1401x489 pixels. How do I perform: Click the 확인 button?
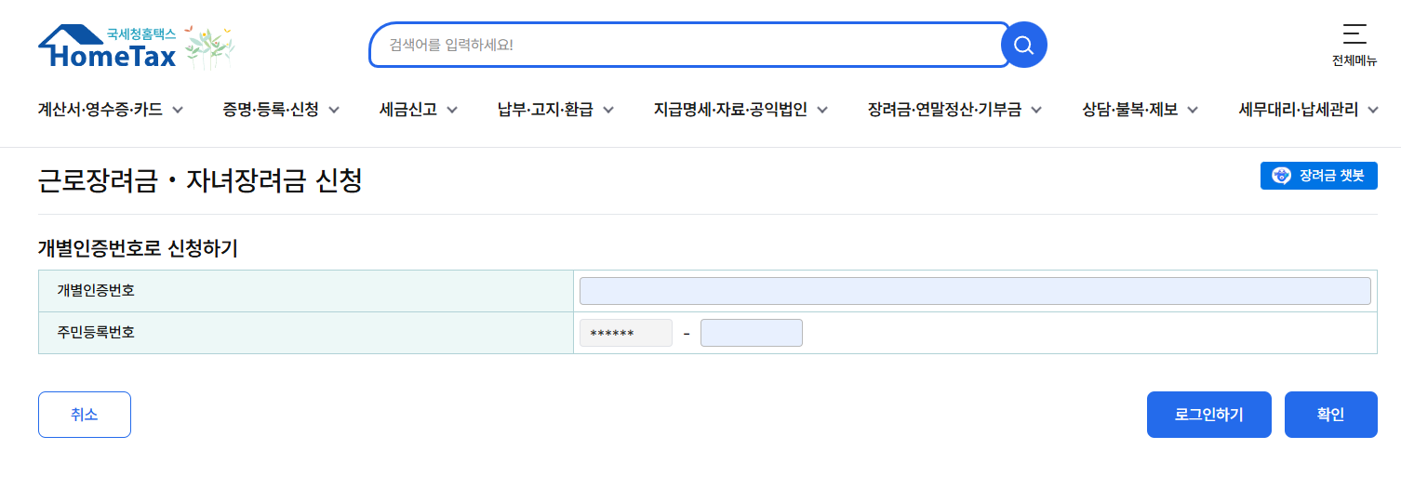(1330, 415)
